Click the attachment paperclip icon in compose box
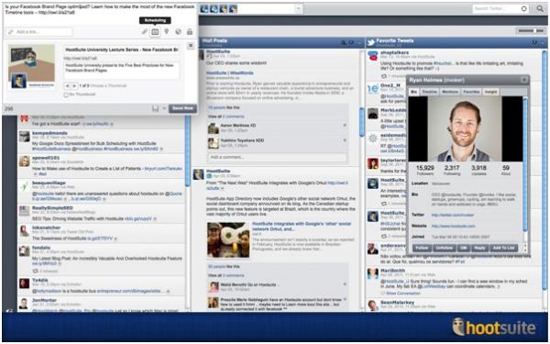Viewport: 550px width, 344px height. [x=144, y=32]
